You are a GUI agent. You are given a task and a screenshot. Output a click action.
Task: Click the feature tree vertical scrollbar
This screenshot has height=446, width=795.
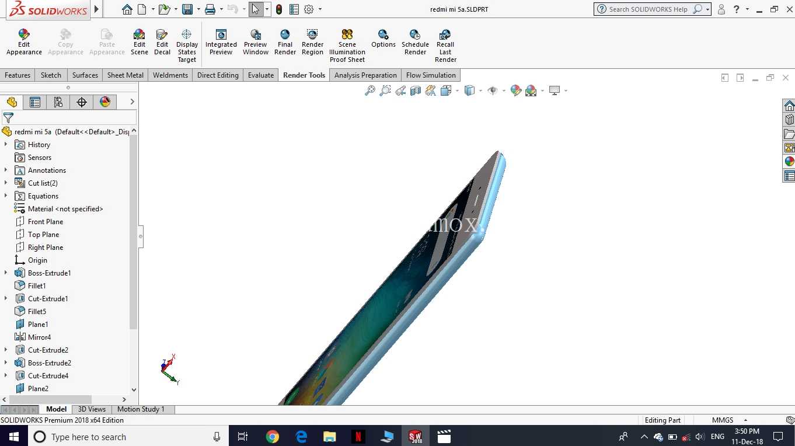(134, 234)
